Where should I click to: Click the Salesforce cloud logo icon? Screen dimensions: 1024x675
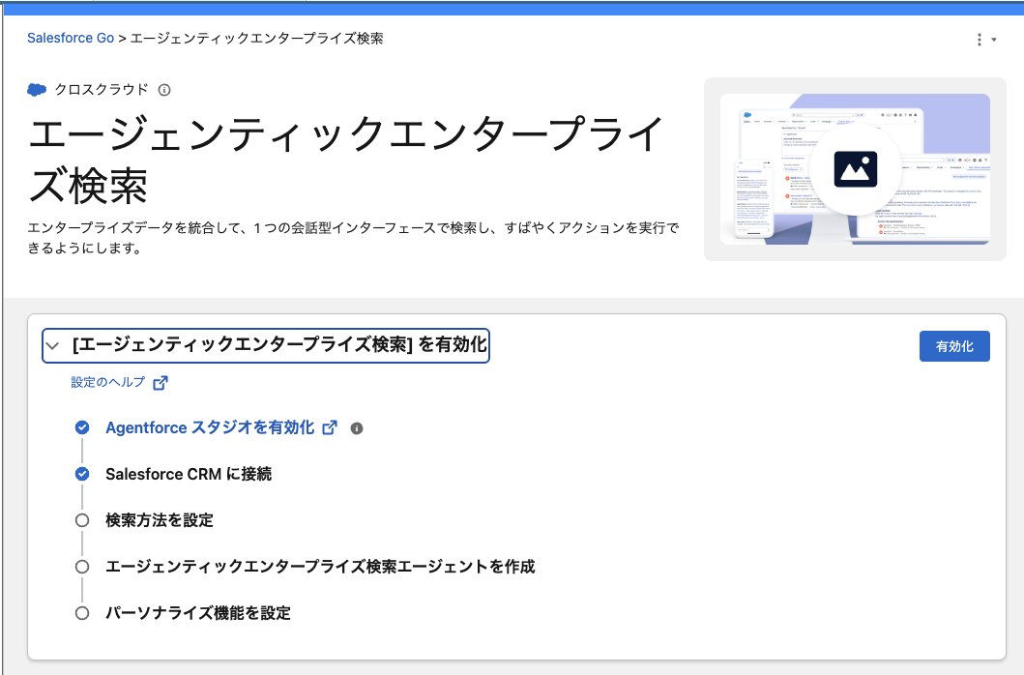[x=37, y=90]
